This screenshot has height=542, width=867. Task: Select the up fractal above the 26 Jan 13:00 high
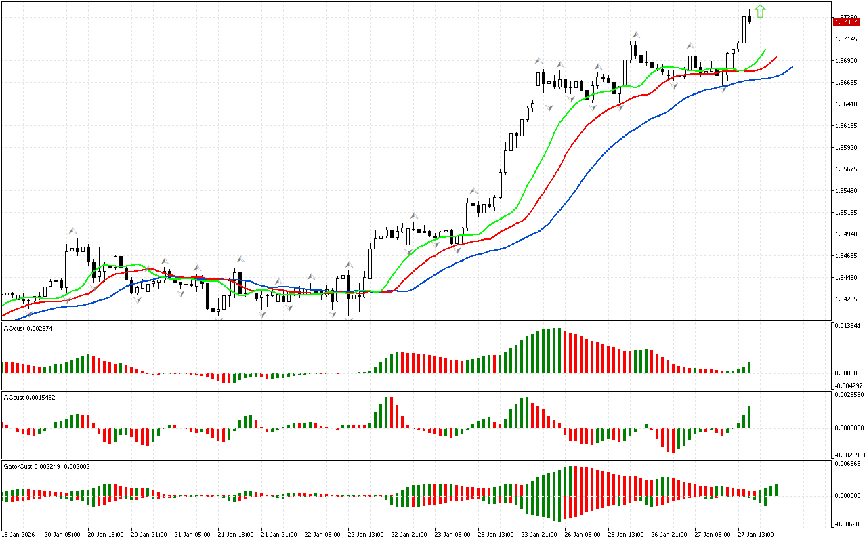click(x=635, y=34)
